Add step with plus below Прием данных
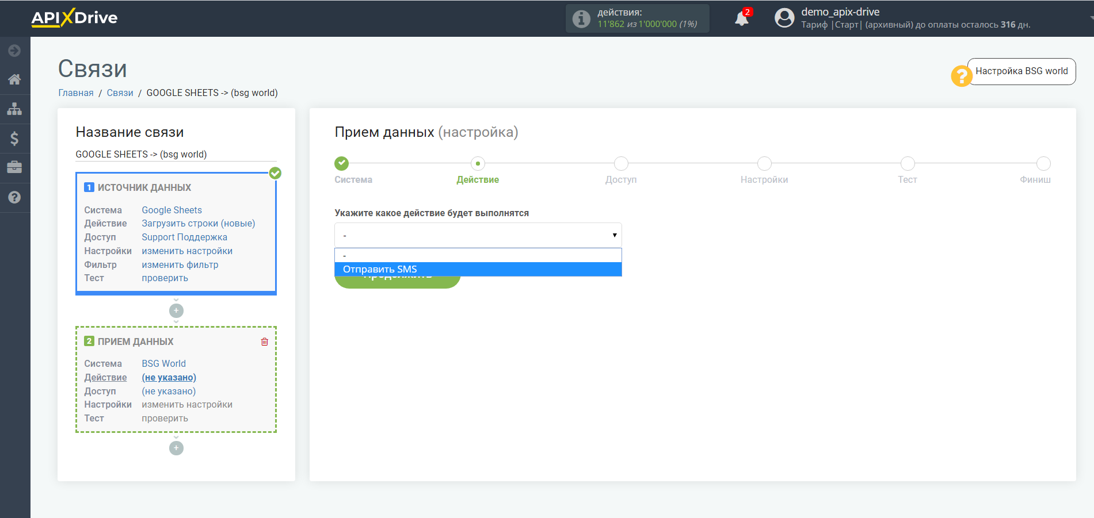This screenshot has width=1094, height=518. click(x=176, y=448)
